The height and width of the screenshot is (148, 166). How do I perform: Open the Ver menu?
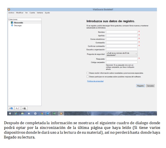click(x=26, y=13)
